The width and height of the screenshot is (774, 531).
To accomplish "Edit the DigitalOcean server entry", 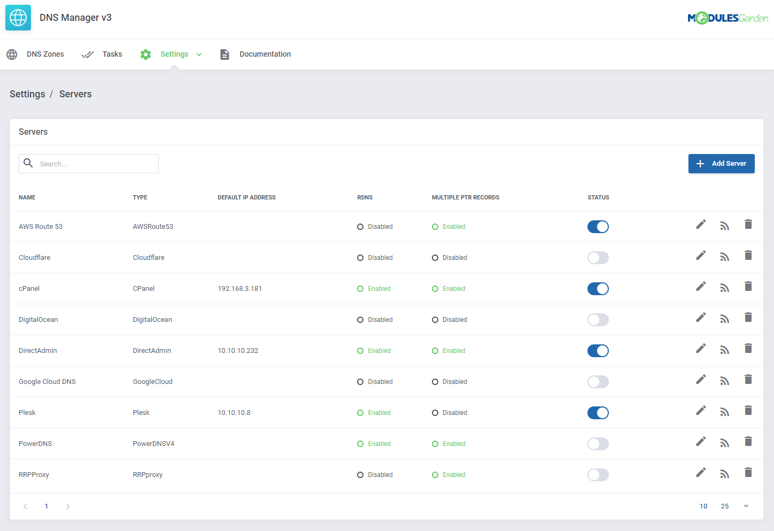I will click(701, 318).
